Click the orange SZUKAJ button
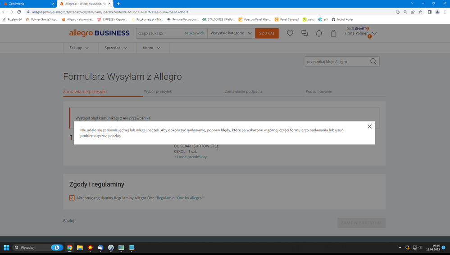Image resolution: width=450 pixels, height=255 pixels. 267,33
